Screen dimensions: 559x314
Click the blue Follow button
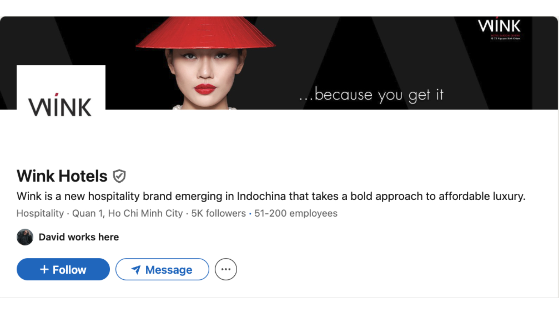click(x=63, y=269)
